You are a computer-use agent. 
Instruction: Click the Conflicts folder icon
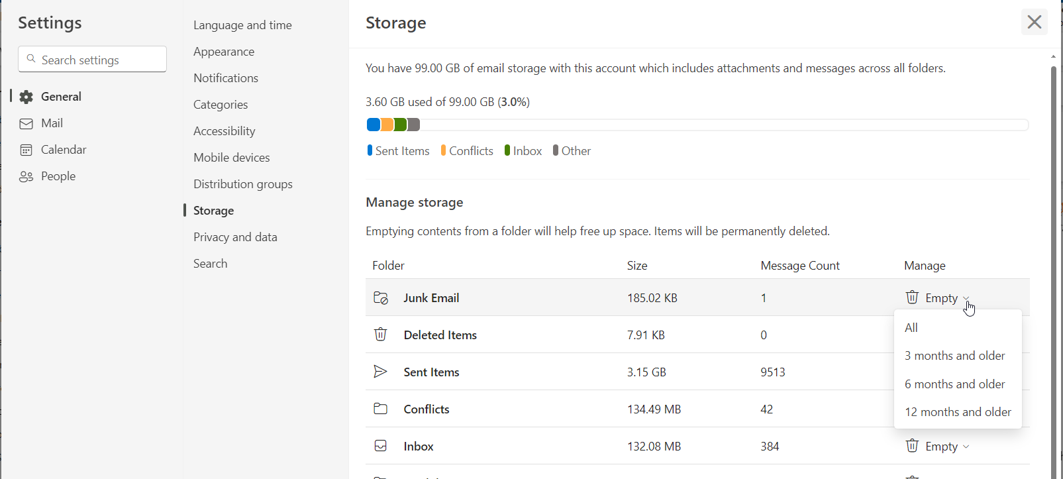pos(381,409)
